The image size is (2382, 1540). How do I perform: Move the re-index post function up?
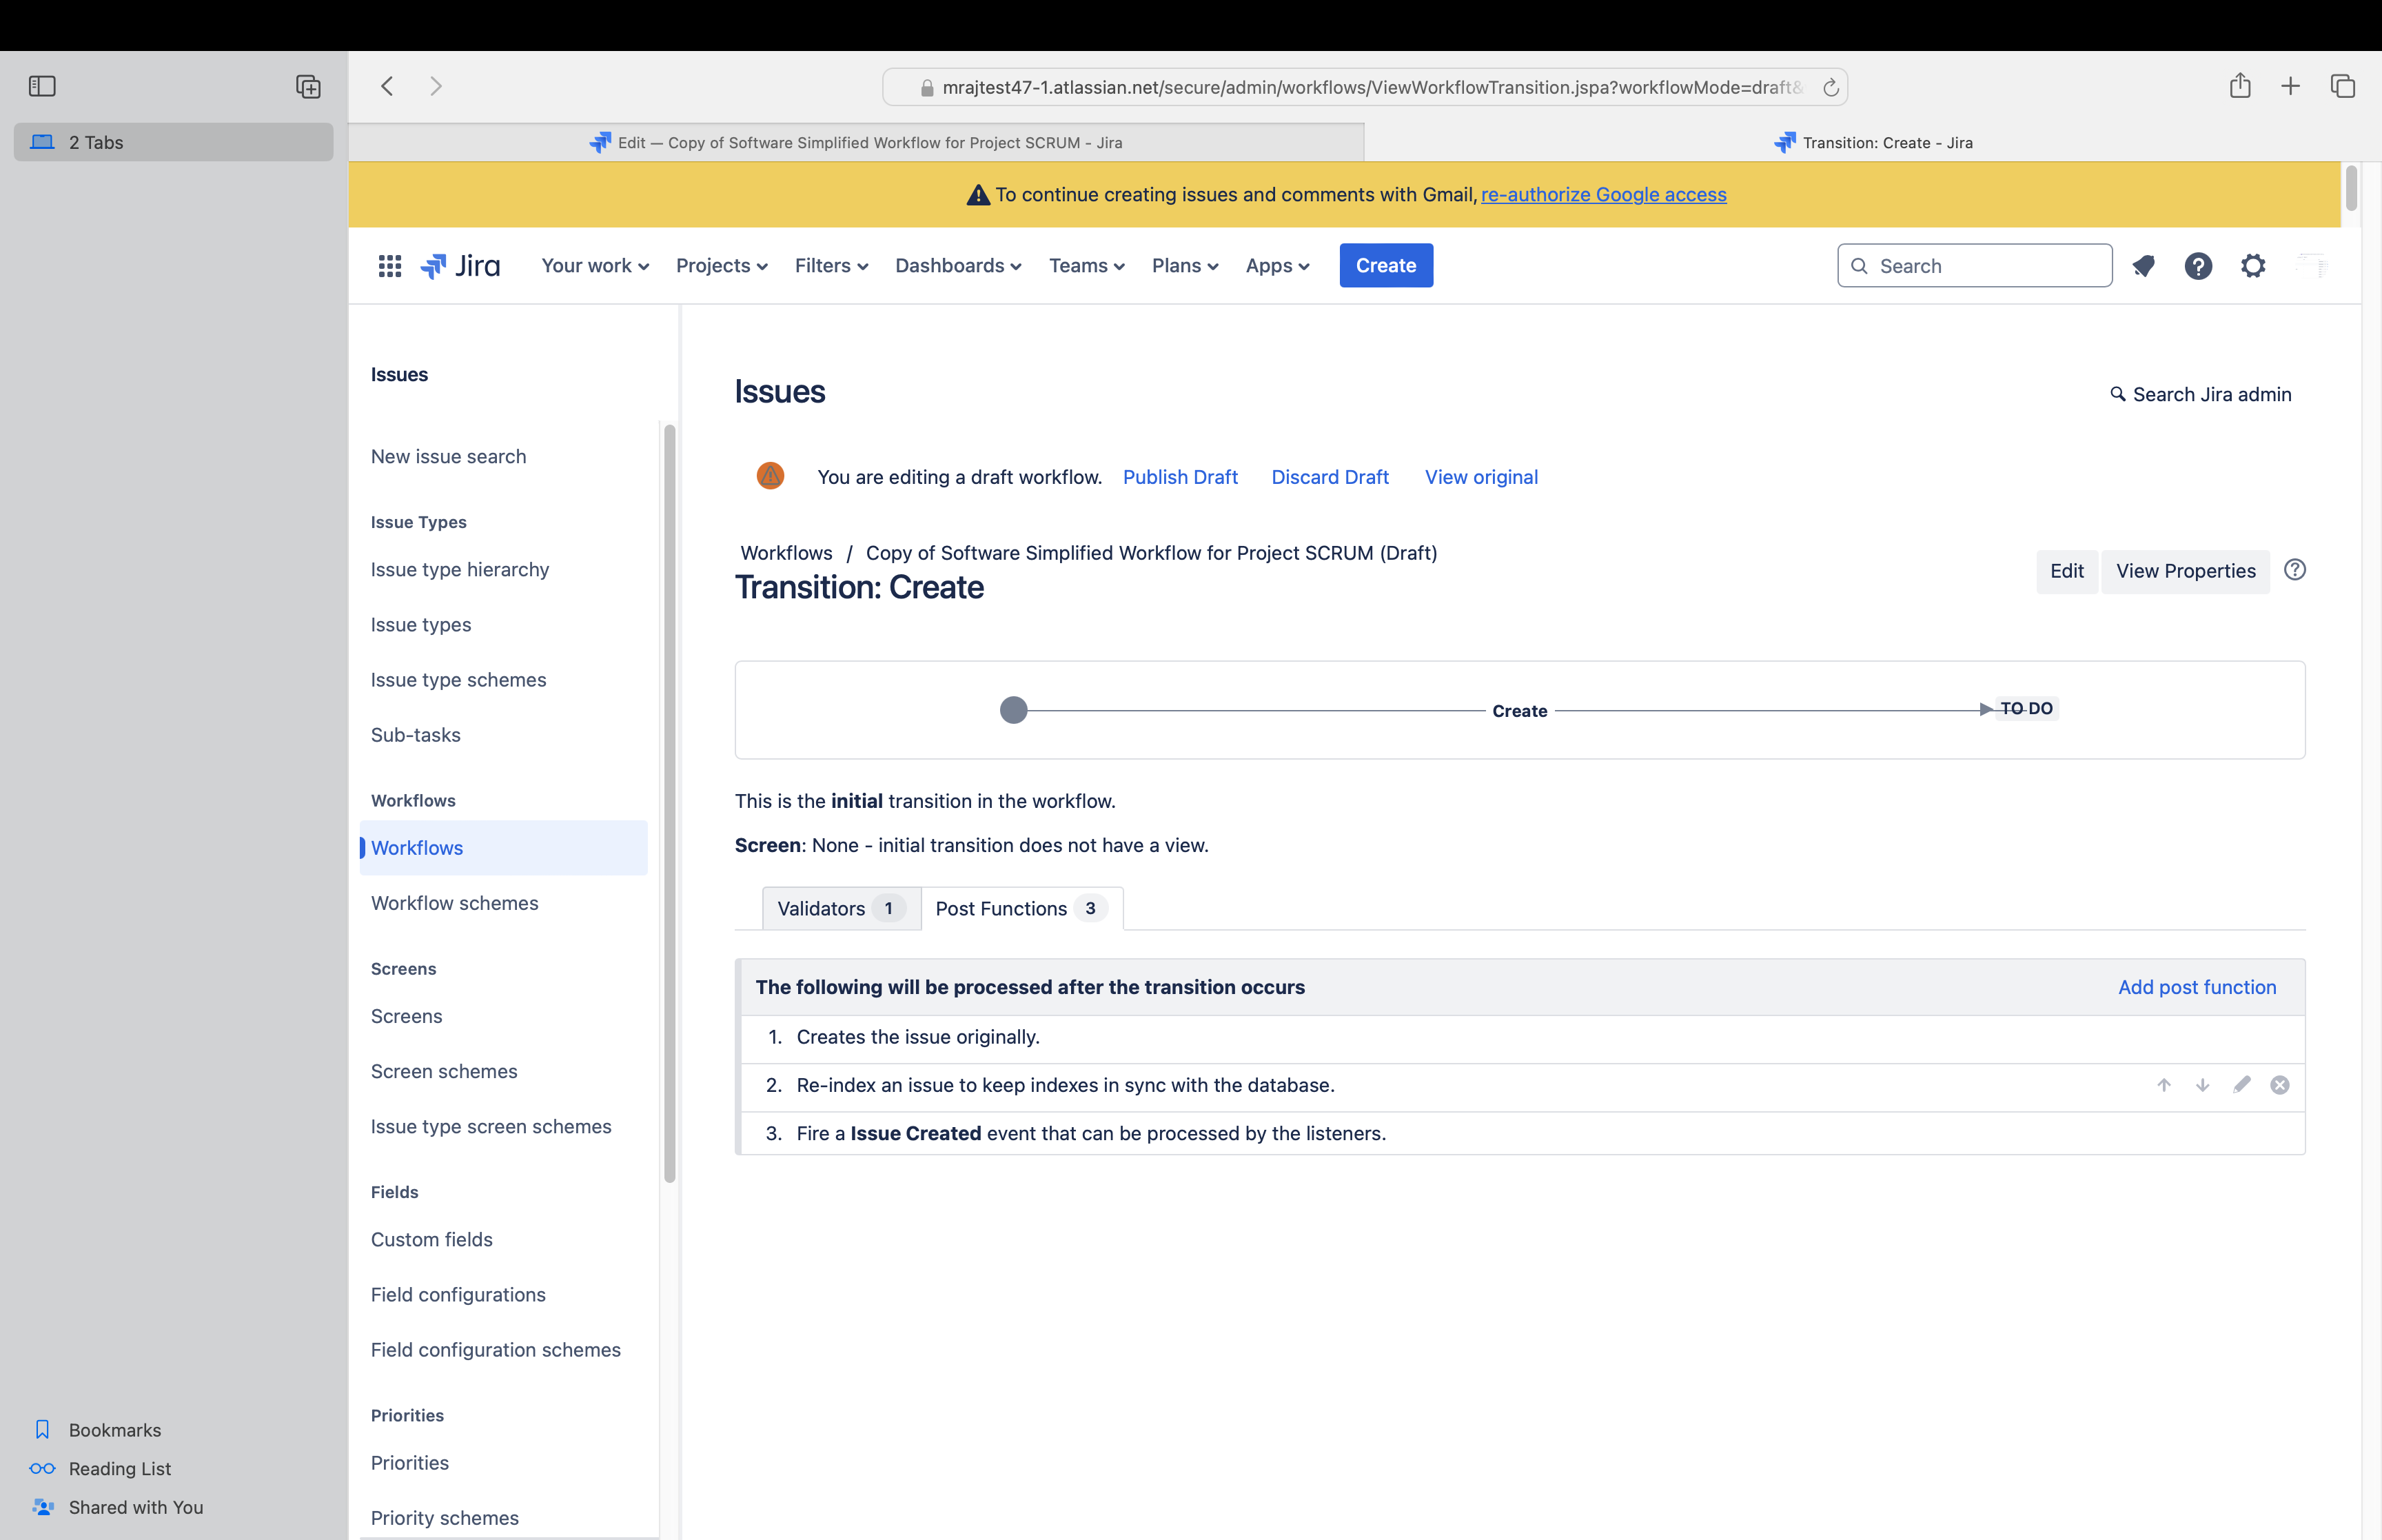2163,1085
